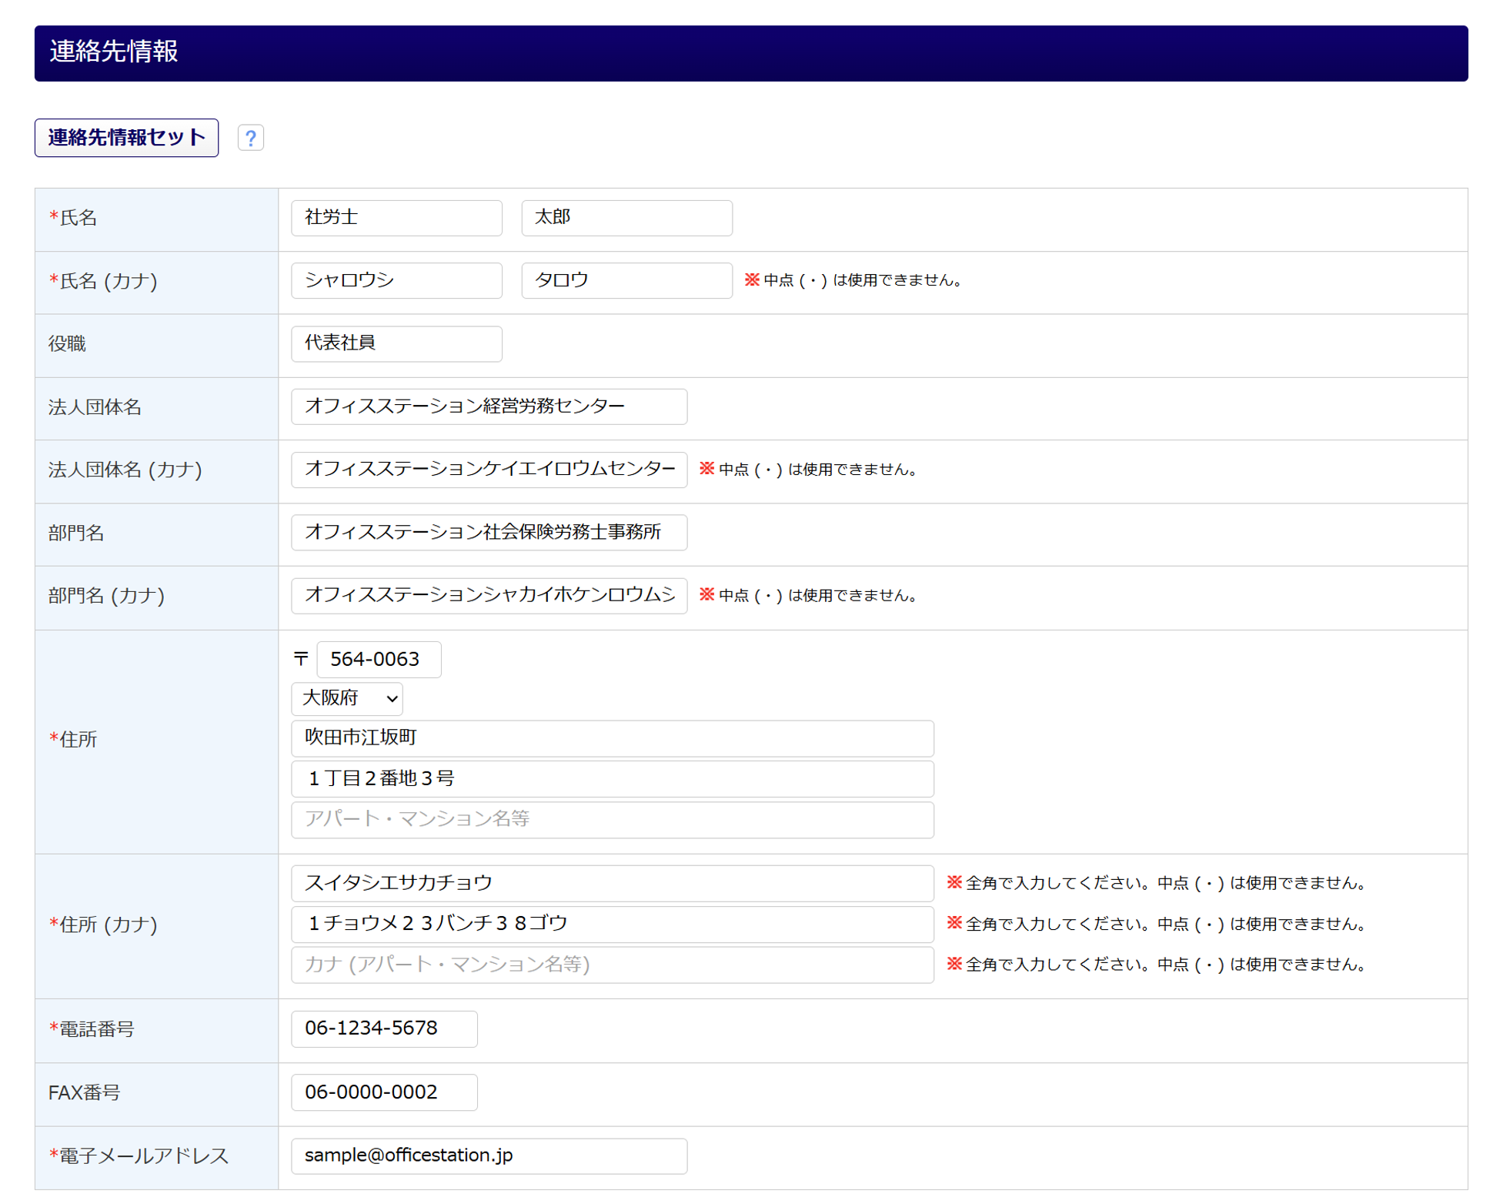Click the 法人団体名 (カナ) input field
Screen dimensions: 1503x1204
(x=489, y=470)
